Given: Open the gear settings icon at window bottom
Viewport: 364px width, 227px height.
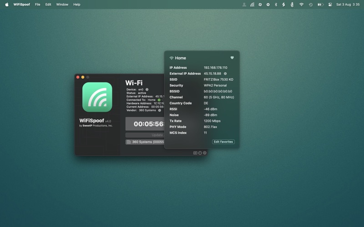Looking at the screenshot, I should pyautogui.click(x=204, y=153).
